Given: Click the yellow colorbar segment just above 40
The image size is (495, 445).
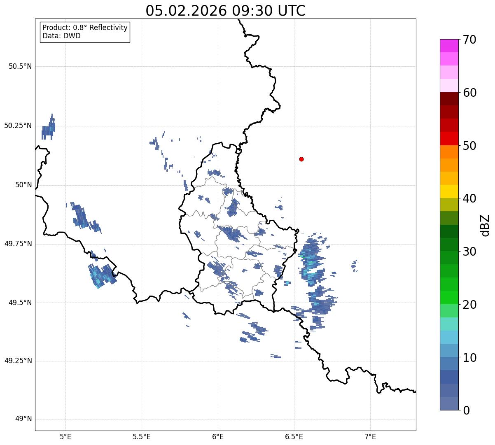Looking at the screenshot, I should click(449, 191).
